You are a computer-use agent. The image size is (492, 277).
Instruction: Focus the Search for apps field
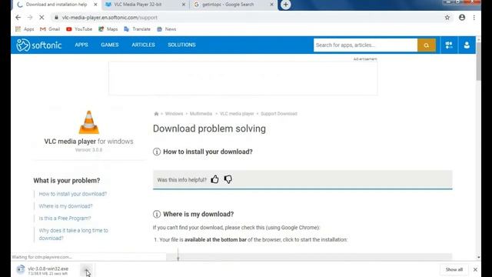pos(365,45)
